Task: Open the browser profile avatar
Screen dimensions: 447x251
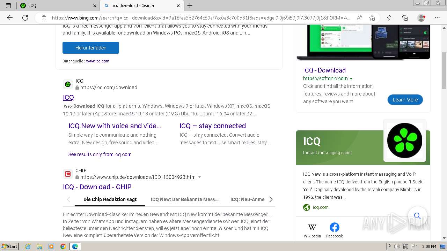Action: [x=421, y=18]
